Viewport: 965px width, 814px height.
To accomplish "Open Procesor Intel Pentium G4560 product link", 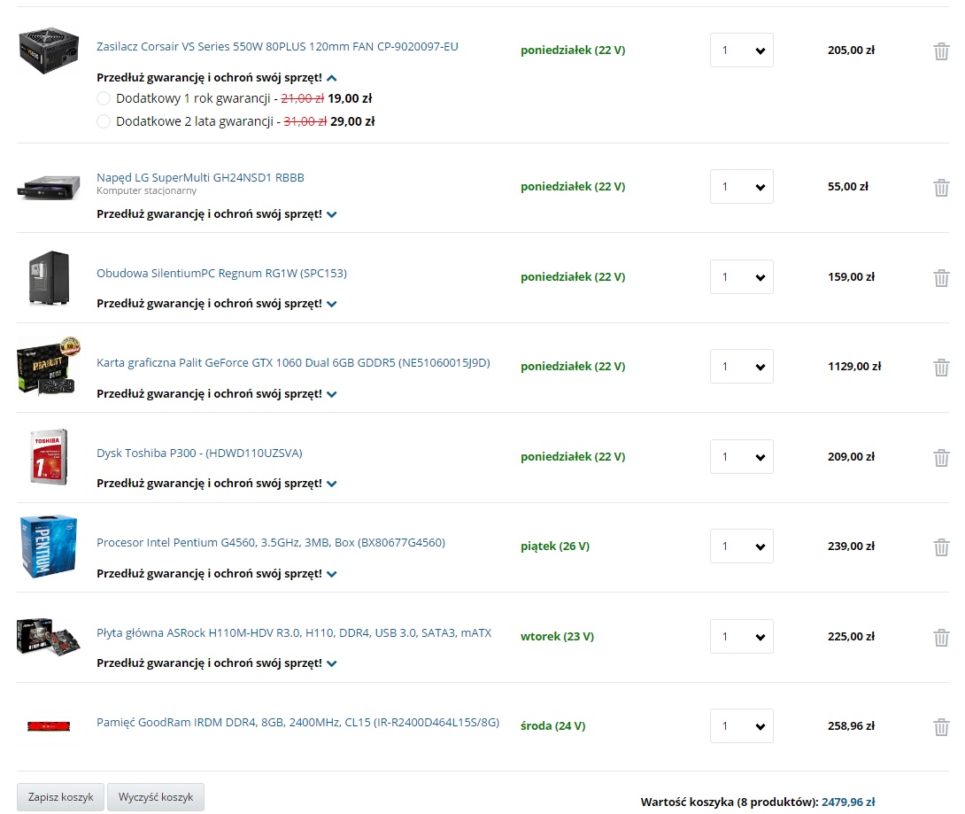I will pyautogui.click(x=271, y=542).
